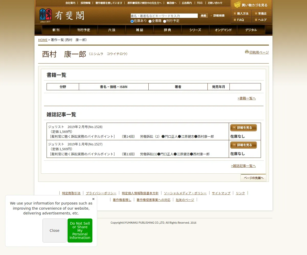Open 広告案内 top link
Image resolution: width=307 pixels, height=255 pixels.
[187, 3]
